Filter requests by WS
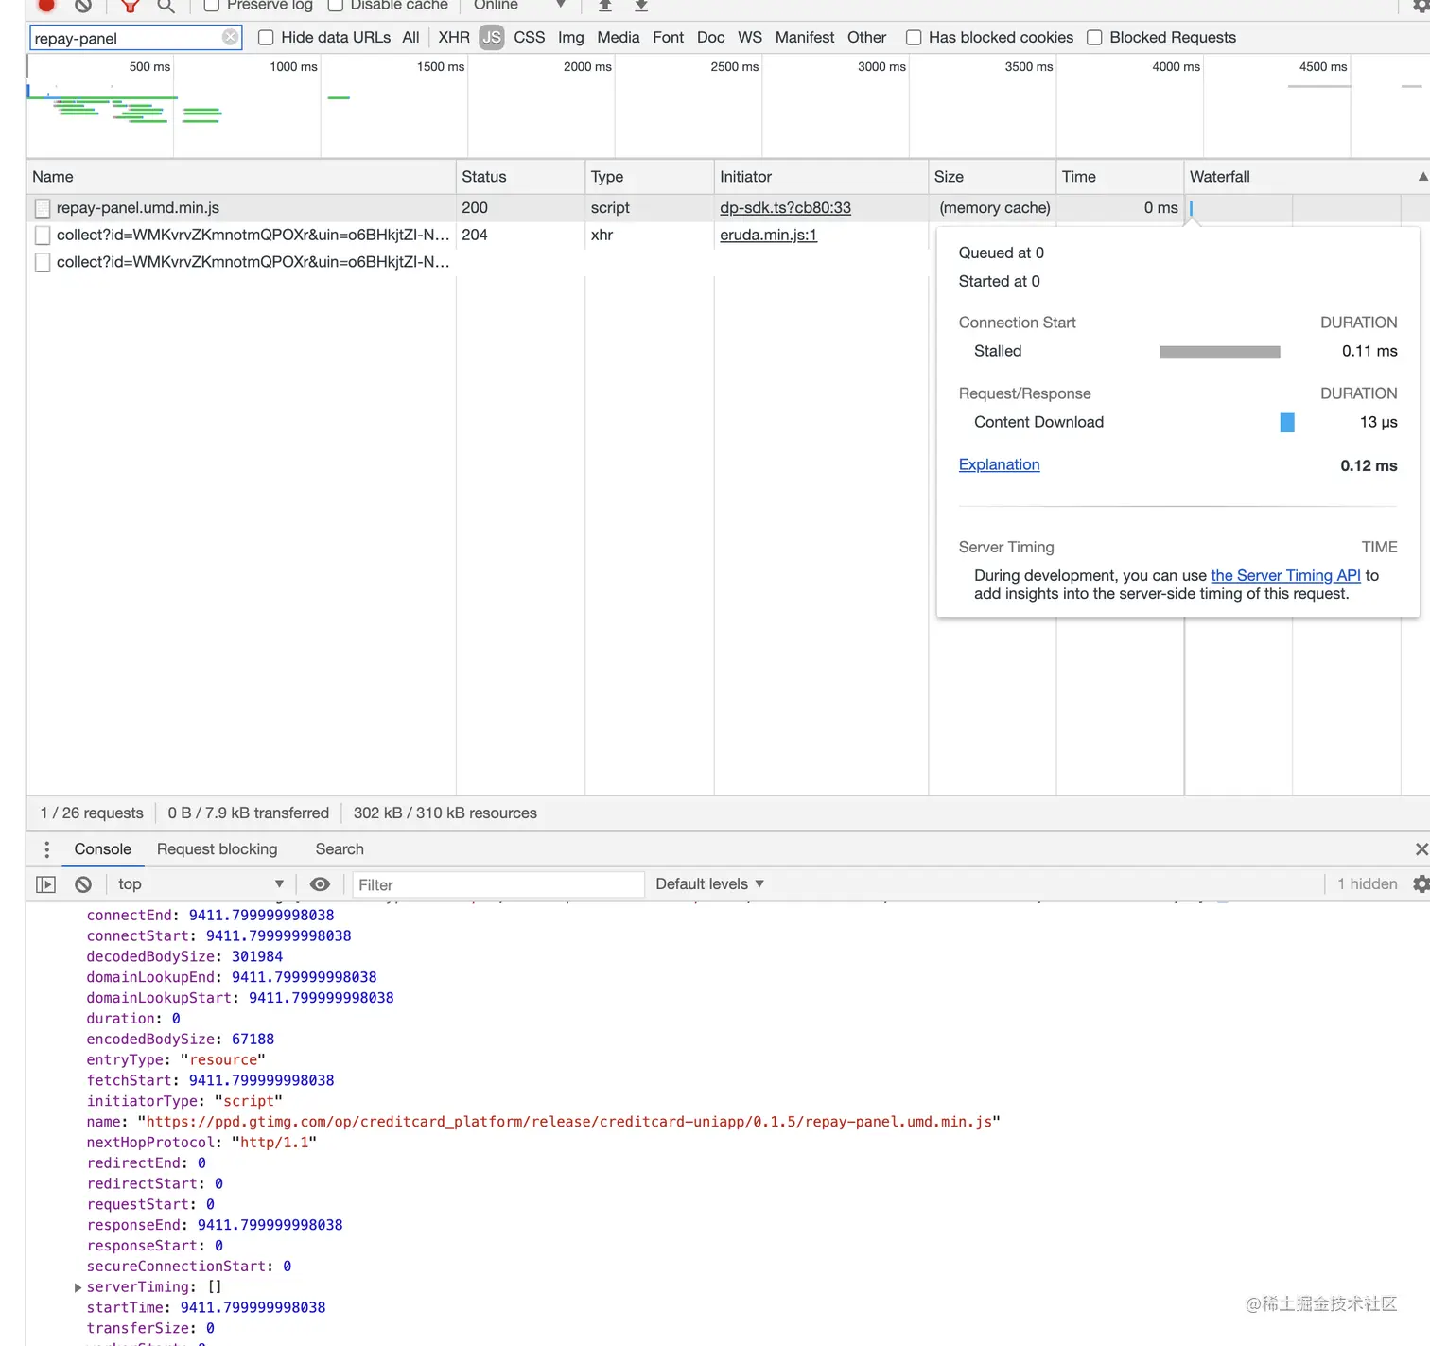 pos(750,38)
